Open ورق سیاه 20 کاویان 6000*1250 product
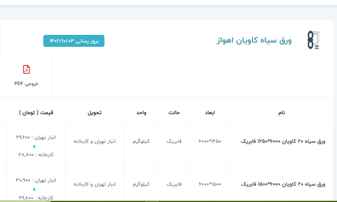 tap(284, 141)
